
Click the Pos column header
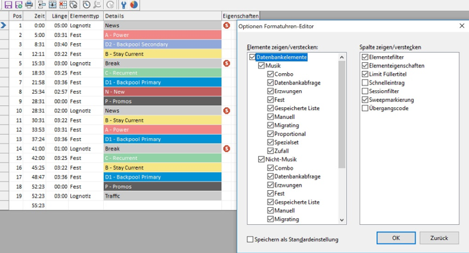[16, 16]
